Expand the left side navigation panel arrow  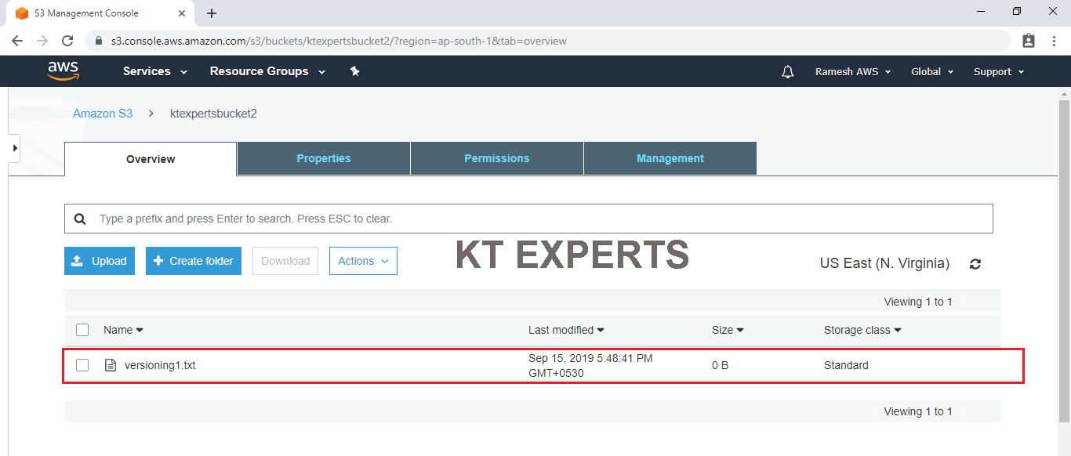click(14, 148)
